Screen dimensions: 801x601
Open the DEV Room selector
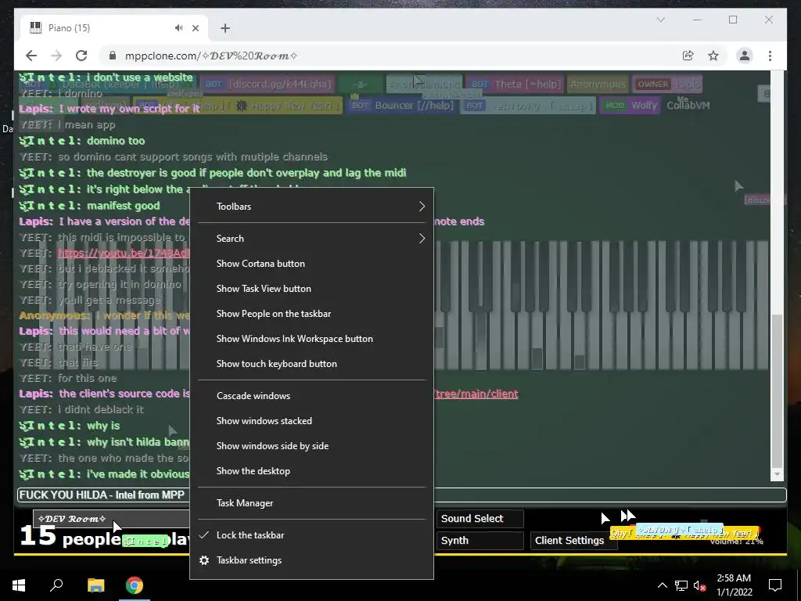point(111,519)
